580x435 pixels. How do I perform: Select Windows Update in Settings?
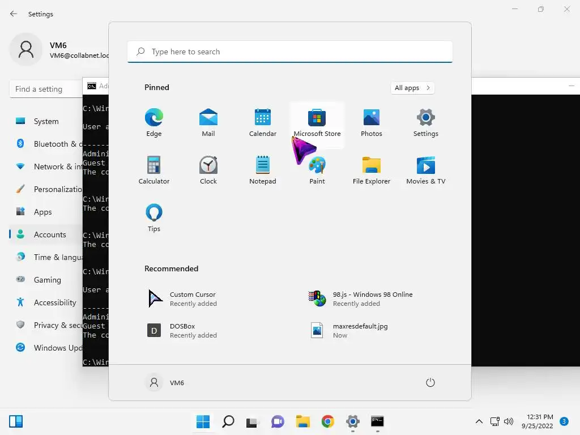pos(46,348)
